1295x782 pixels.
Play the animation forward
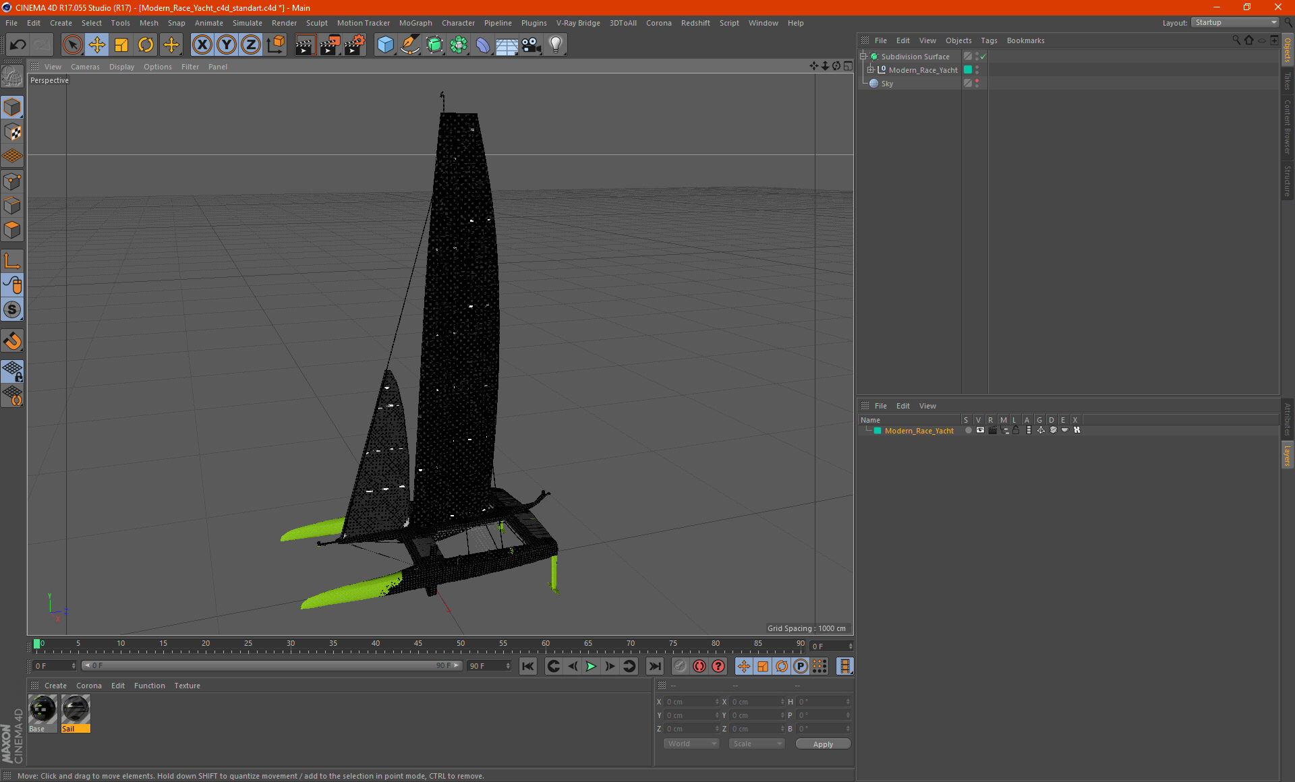pyautogui.click(x=591, y=666)
